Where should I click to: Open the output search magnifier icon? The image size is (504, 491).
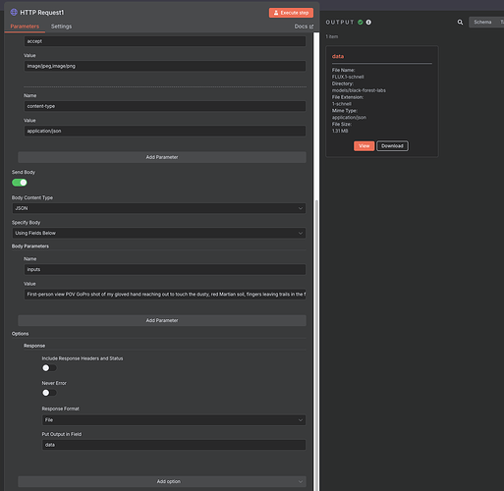click(x=460, y=23)
